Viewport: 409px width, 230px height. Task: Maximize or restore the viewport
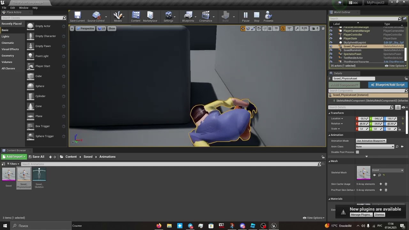[x=323, y=28]
